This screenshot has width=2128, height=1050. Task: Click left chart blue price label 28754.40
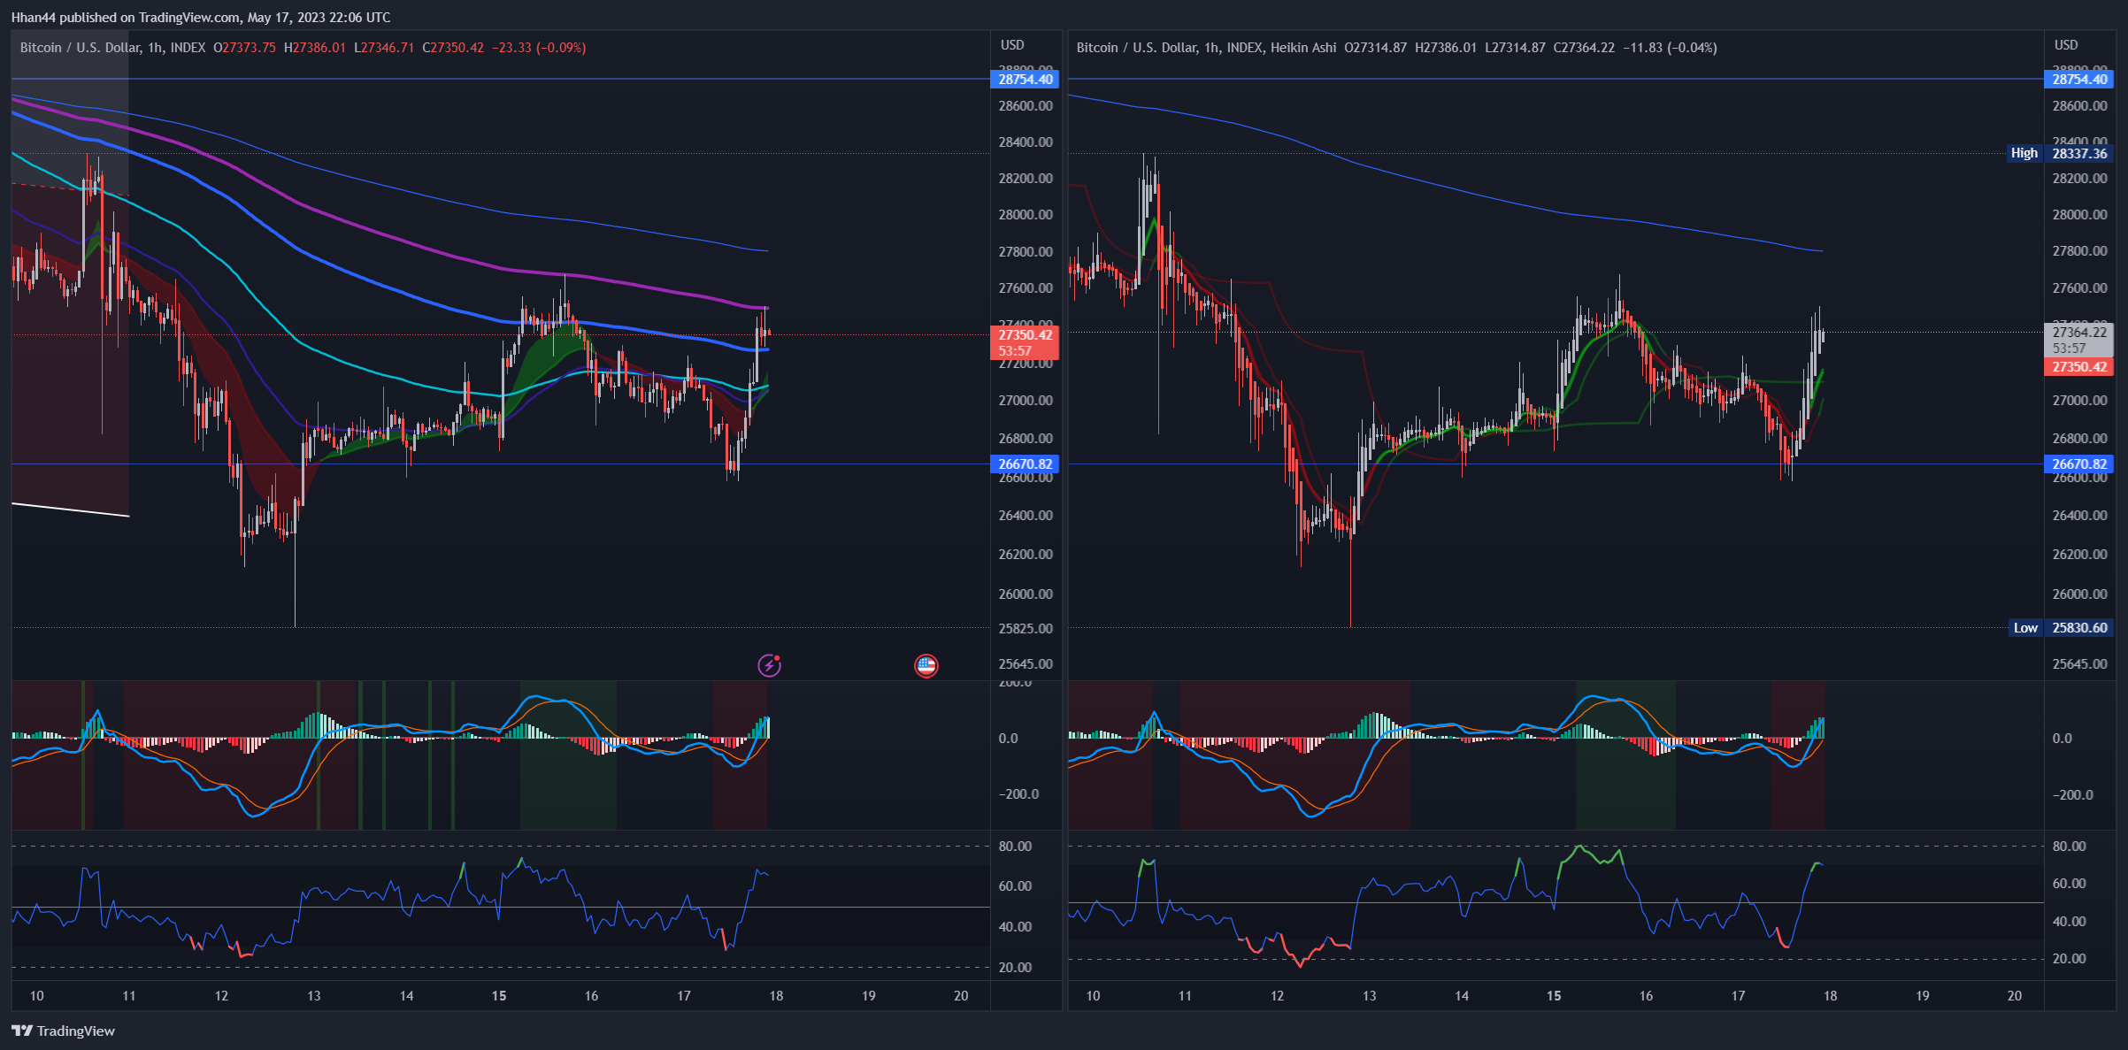[x=1025, y=80]
